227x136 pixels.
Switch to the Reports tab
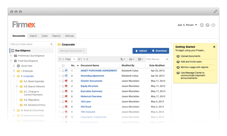point(56,36)
